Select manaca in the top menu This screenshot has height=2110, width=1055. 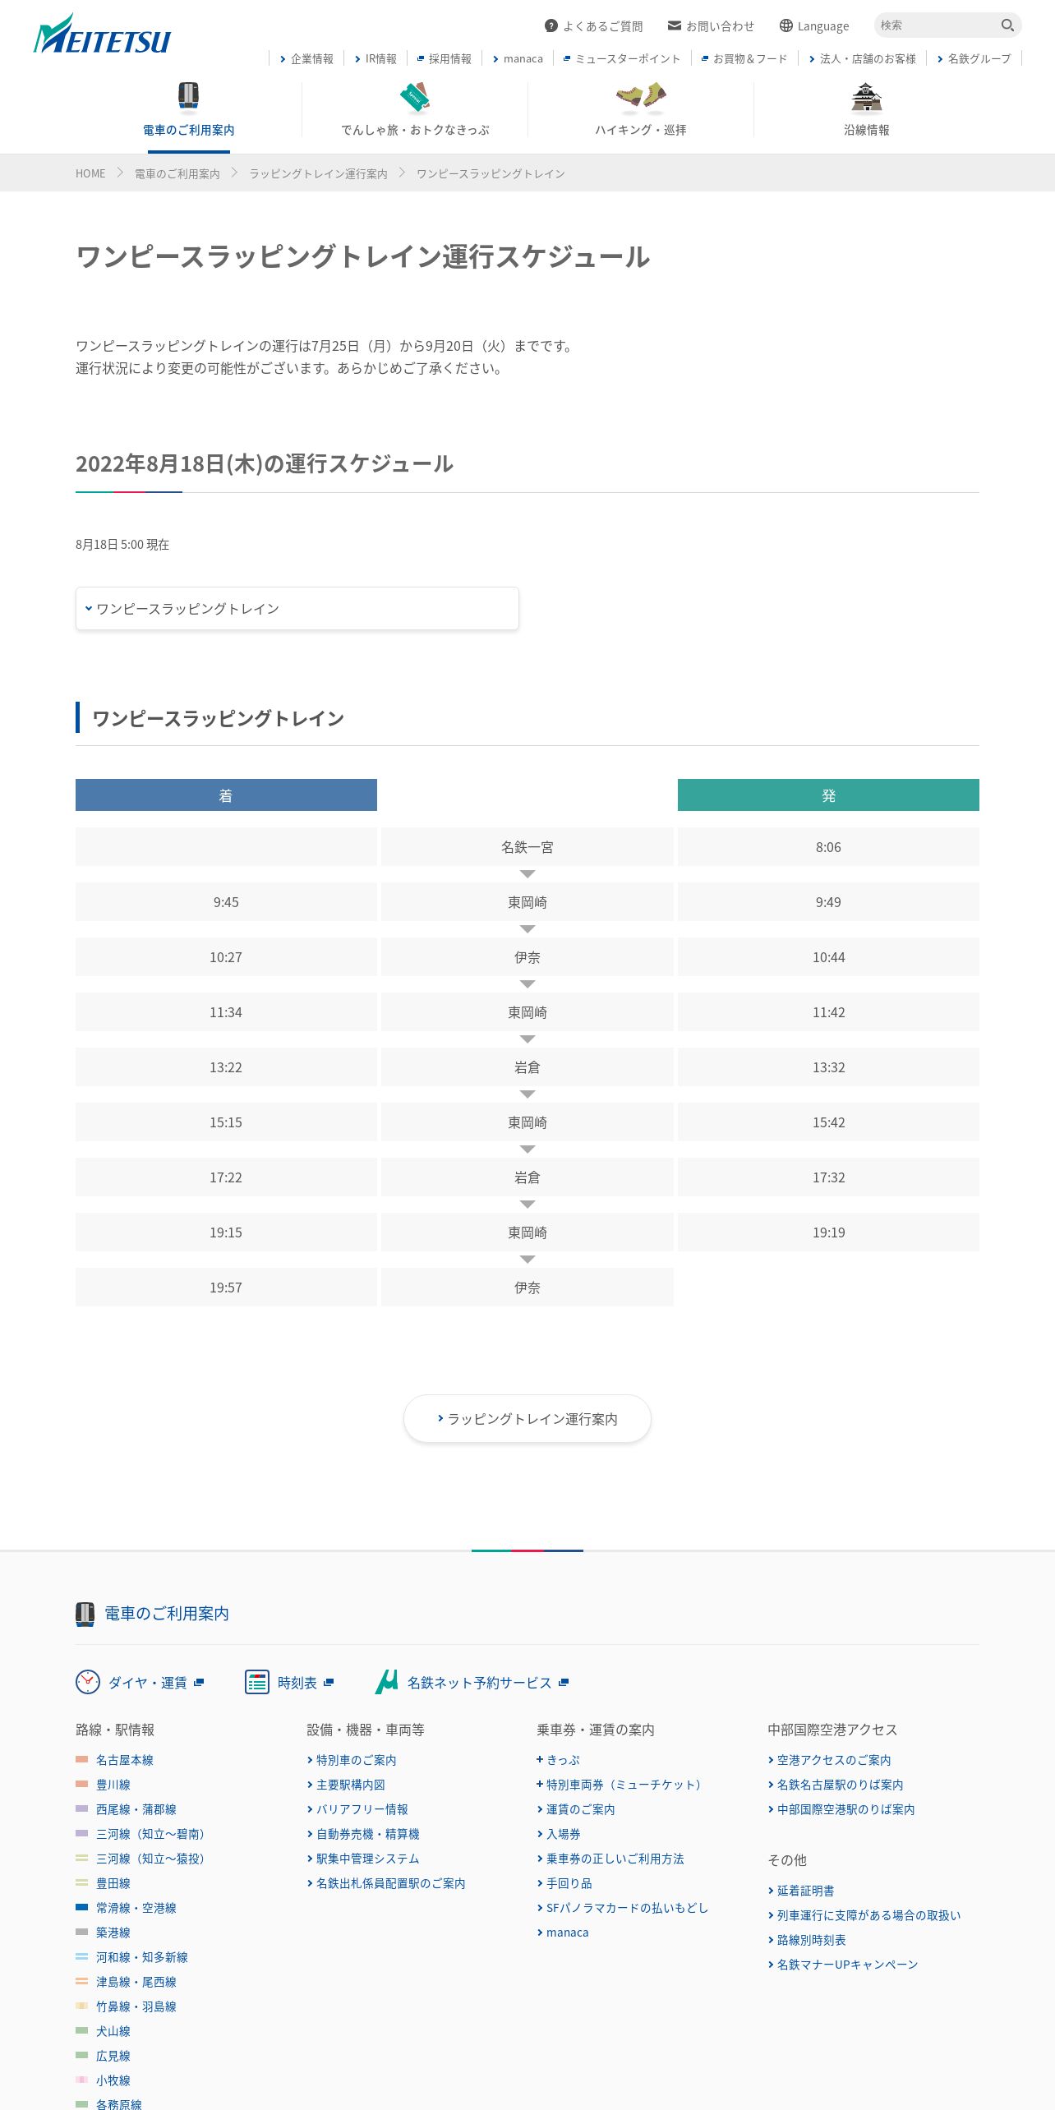pos(518,59)
